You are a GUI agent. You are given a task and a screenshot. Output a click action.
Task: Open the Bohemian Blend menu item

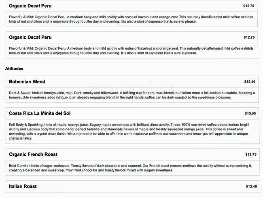[x=27, y=81]
